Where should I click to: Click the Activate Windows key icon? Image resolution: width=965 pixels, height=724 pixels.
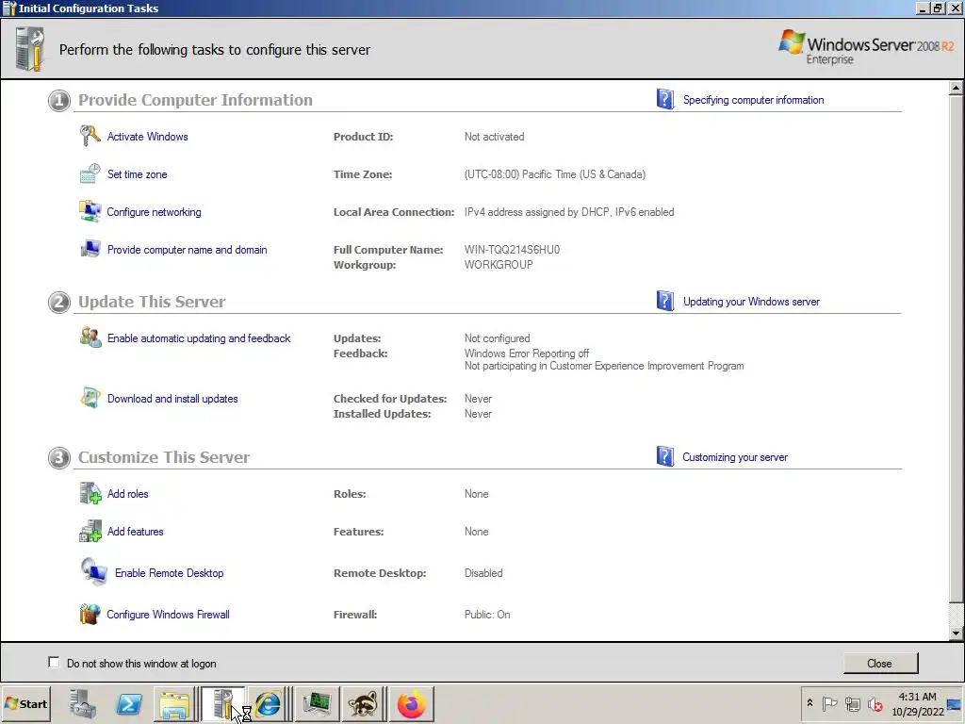[90, 136]
